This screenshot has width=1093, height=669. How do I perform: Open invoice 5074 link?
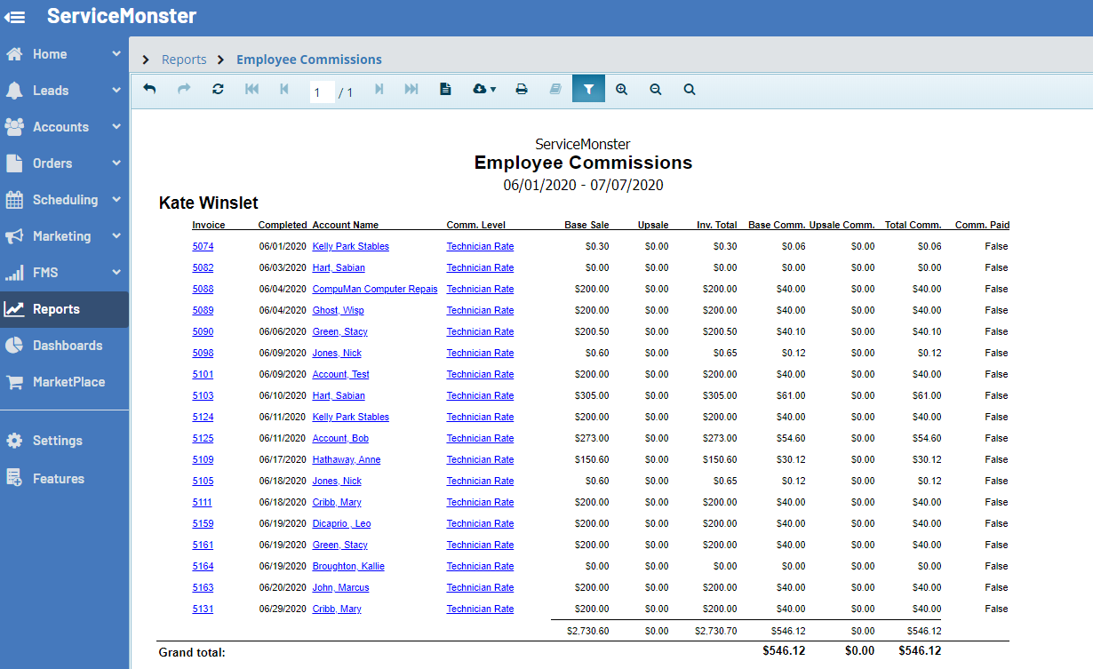(x=203, y=247)
